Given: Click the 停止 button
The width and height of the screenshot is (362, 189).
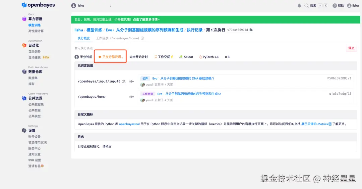Looking at the screenshot, I should tap(351, 48).
